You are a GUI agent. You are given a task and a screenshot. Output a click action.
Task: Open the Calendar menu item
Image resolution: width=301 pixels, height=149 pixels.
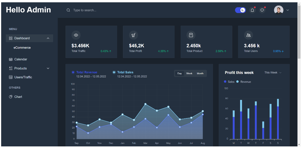pyautogui.click(x=29, y=59)
